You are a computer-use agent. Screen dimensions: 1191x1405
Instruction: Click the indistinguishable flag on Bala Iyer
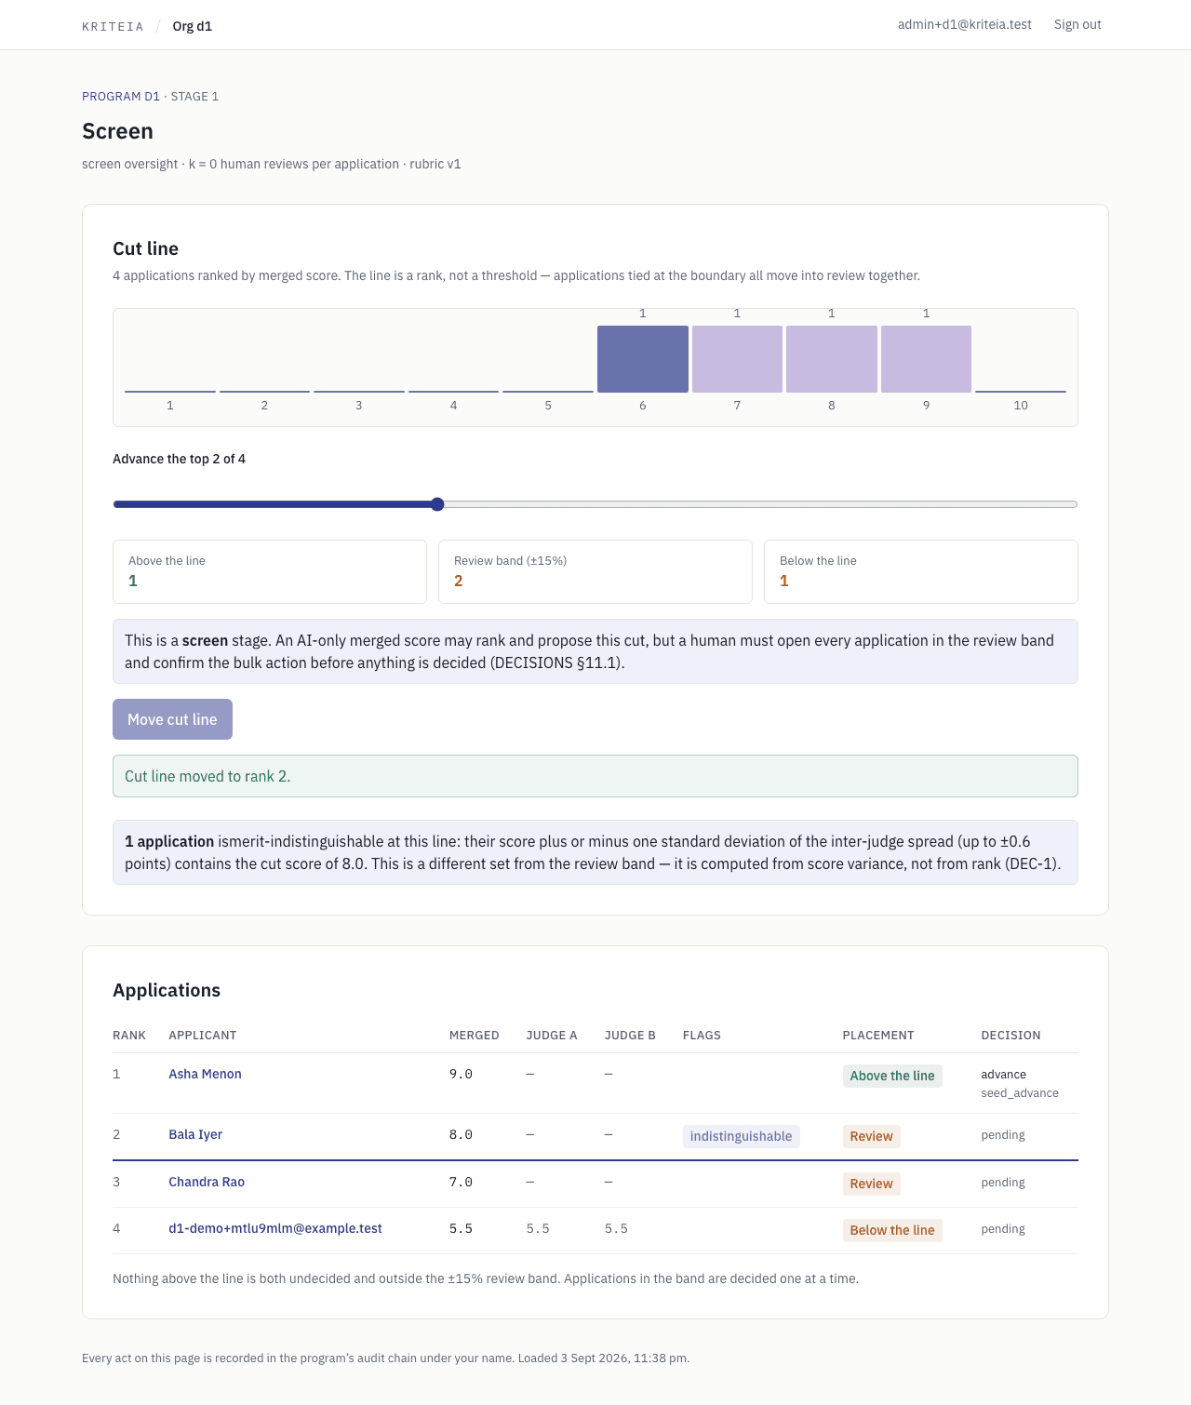click(x=742, y=1136)
